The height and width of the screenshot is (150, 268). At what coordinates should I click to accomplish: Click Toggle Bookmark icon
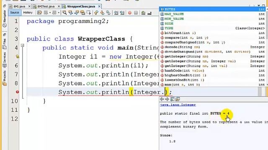pyautogui.click(x=108, y=12)
